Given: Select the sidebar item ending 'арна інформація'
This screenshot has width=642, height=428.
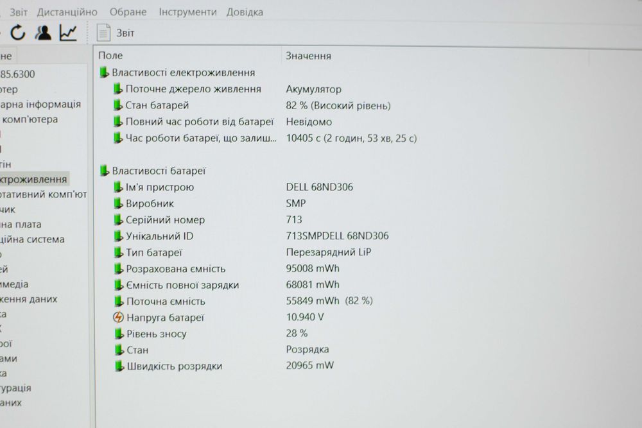Looking at the screenshot, I should [40, 105].
